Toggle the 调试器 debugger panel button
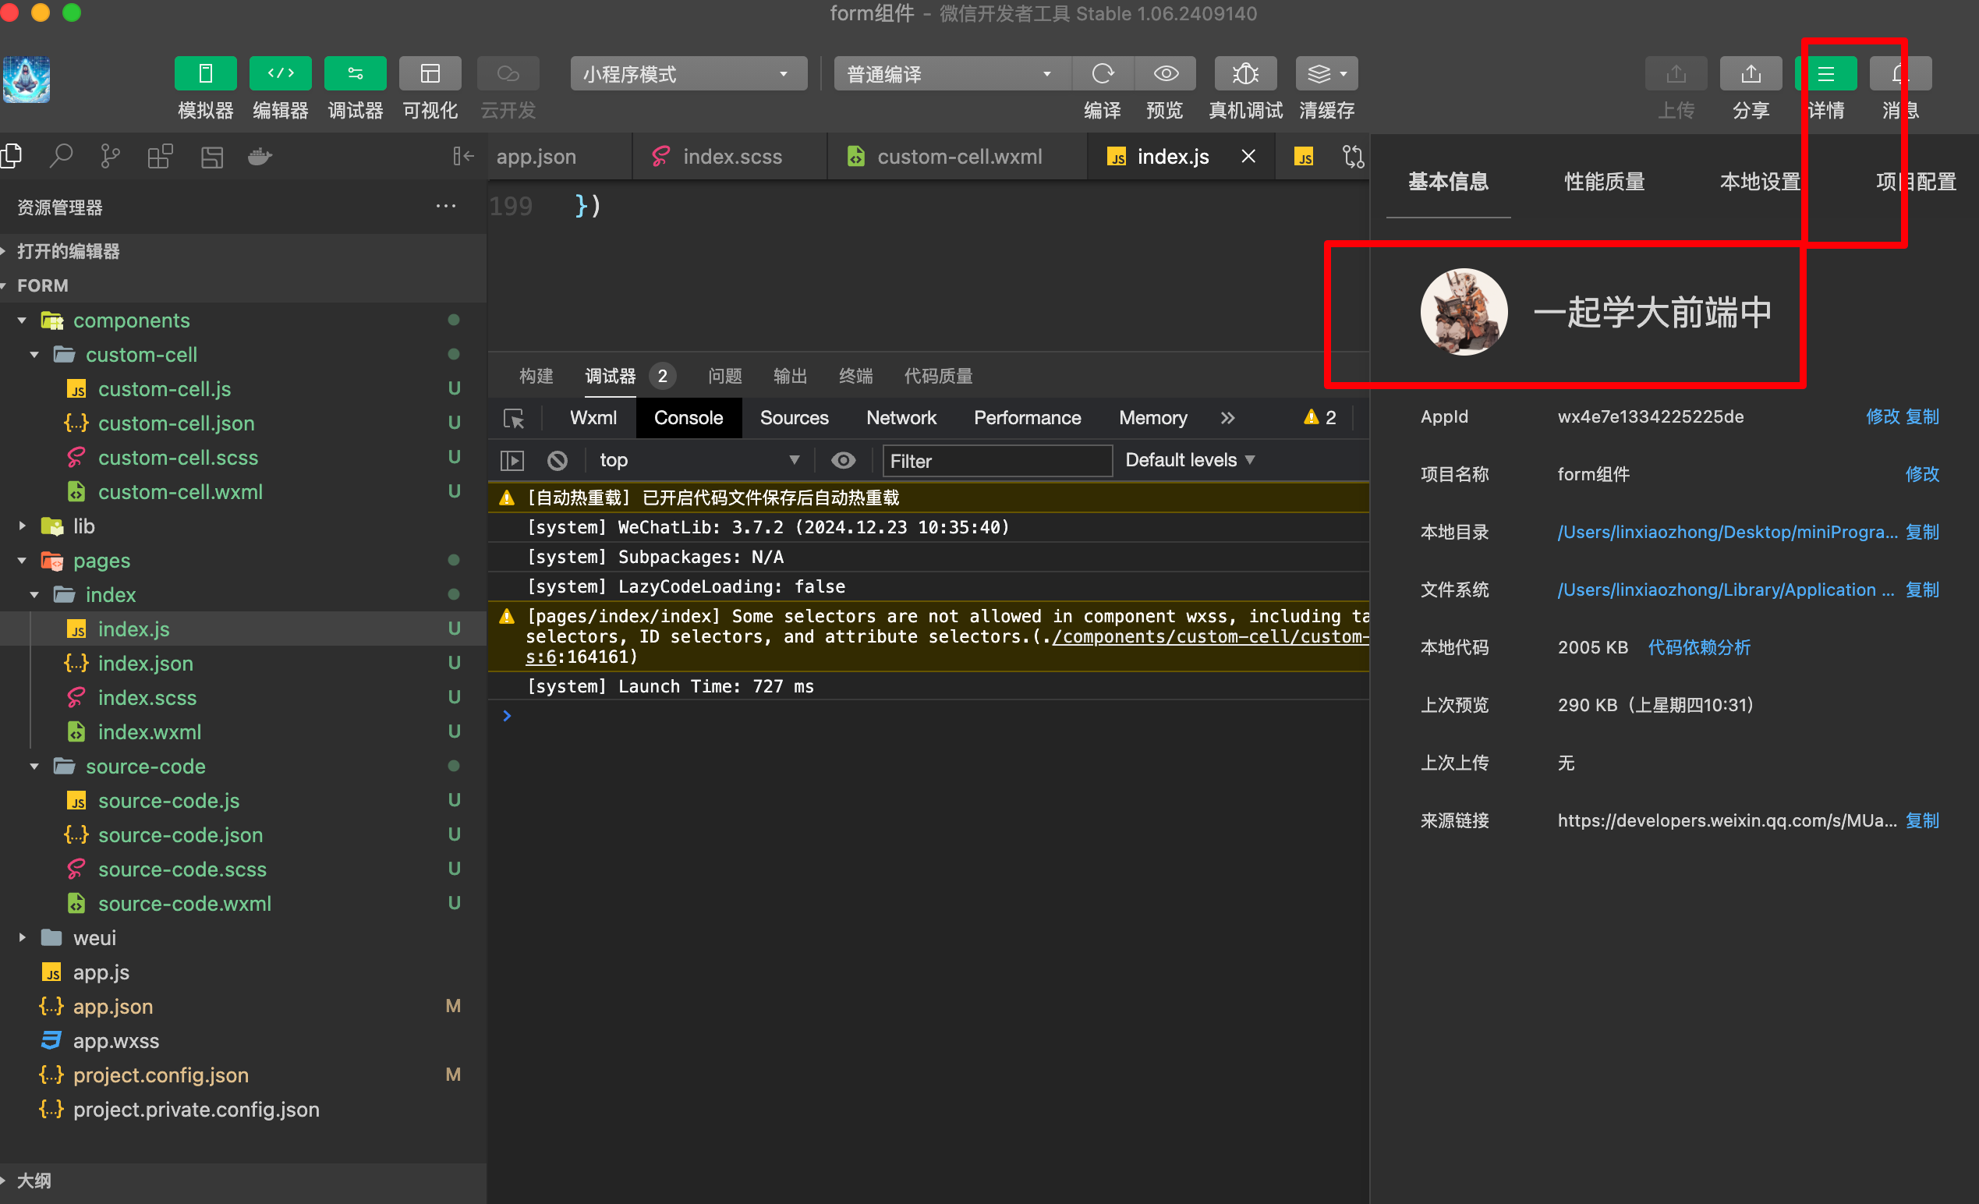The width and height of the screenshot is (1979, 1204). 355,74
